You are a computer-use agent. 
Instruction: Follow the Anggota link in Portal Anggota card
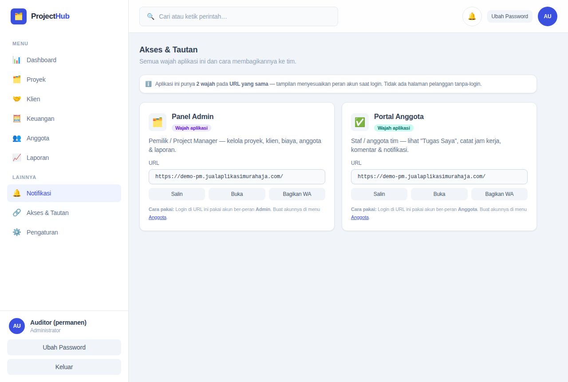(360, 217)
